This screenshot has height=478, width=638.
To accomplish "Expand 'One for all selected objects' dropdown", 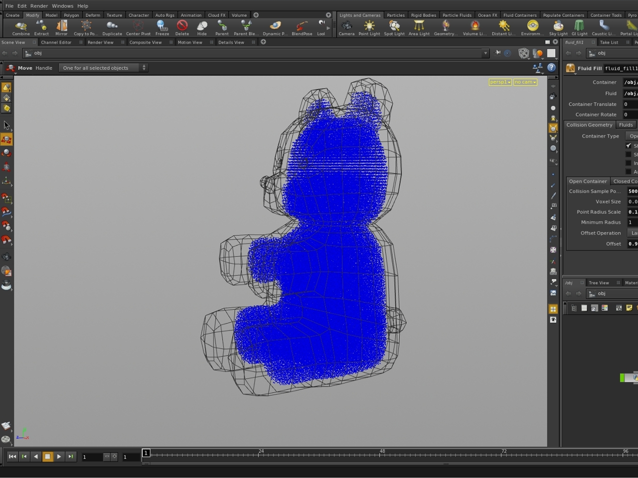I will click(103, 68).
